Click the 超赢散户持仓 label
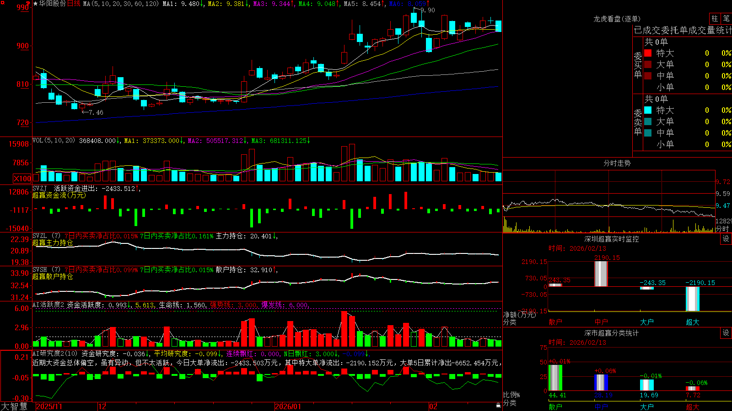Viewport: 732px width, 411px height. [53, 276]
